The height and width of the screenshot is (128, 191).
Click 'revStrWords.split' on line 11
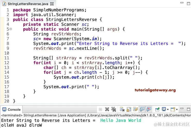pyautogui.click(x=106, y=58)
